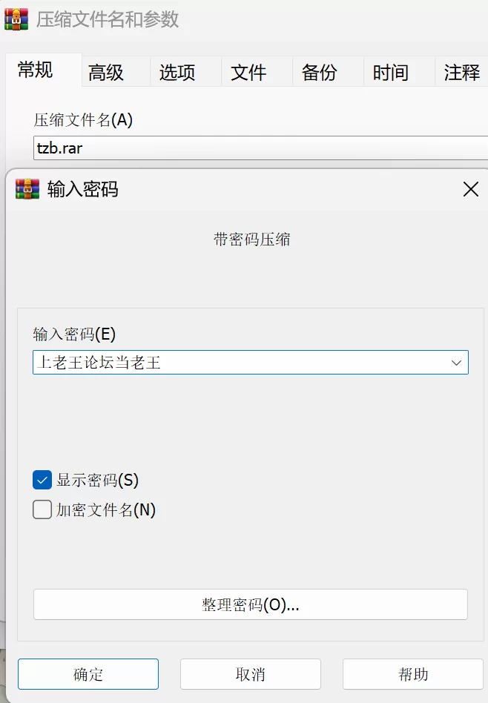
Task: Go to the 备份 tab
Action: pyautogui.click(x=320, y=72)
